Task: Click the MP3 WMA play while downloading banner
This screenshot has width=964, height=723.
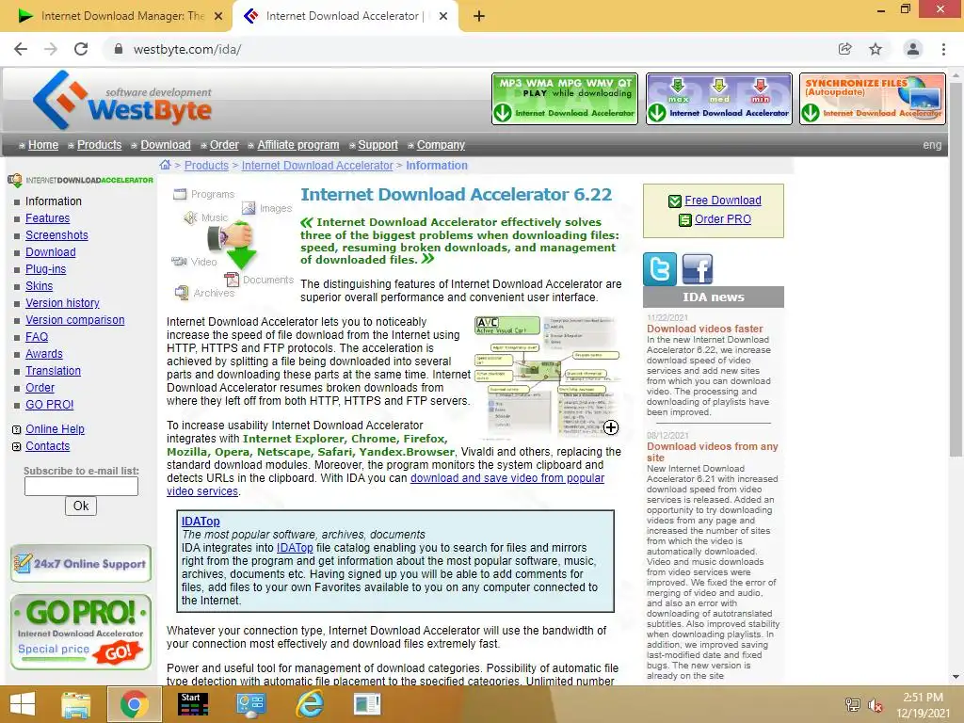Action: [565, 99]
